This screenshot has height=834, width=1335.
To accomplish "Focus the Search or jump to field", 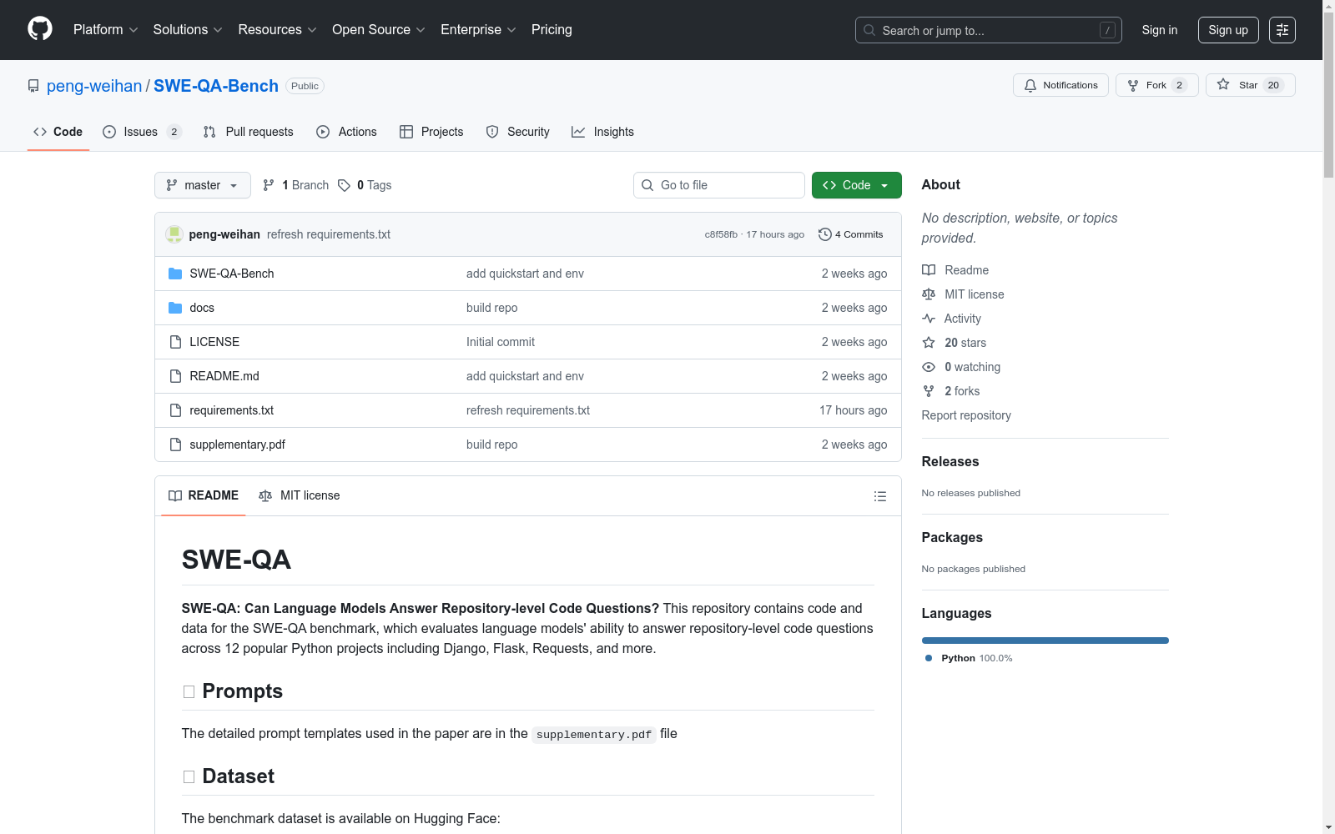I will coord(989,30).
